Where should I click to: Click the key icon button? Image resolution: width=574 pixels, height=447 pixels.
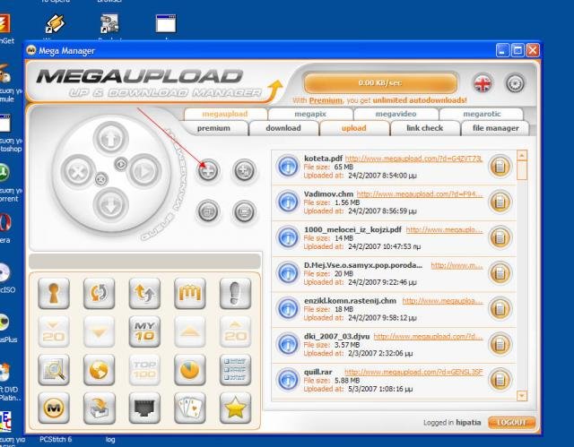pyautogui.click(x=54, y=293)
